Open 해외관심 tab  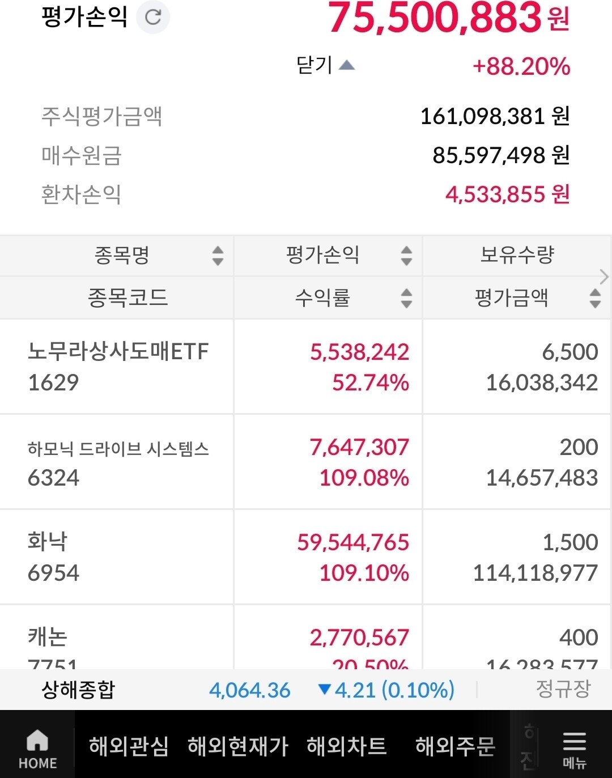pyautogui.click(x=129, y=746)
